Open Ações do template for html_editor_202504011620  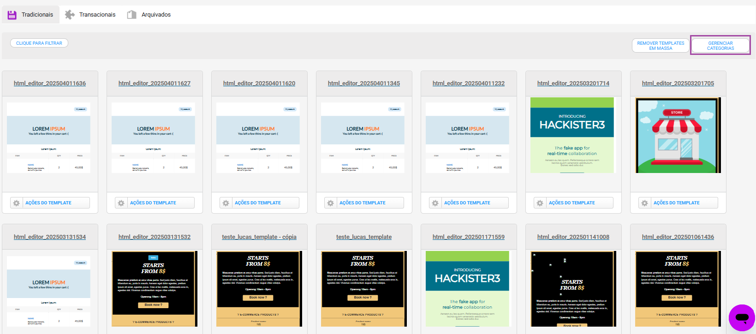pos(259,203)
